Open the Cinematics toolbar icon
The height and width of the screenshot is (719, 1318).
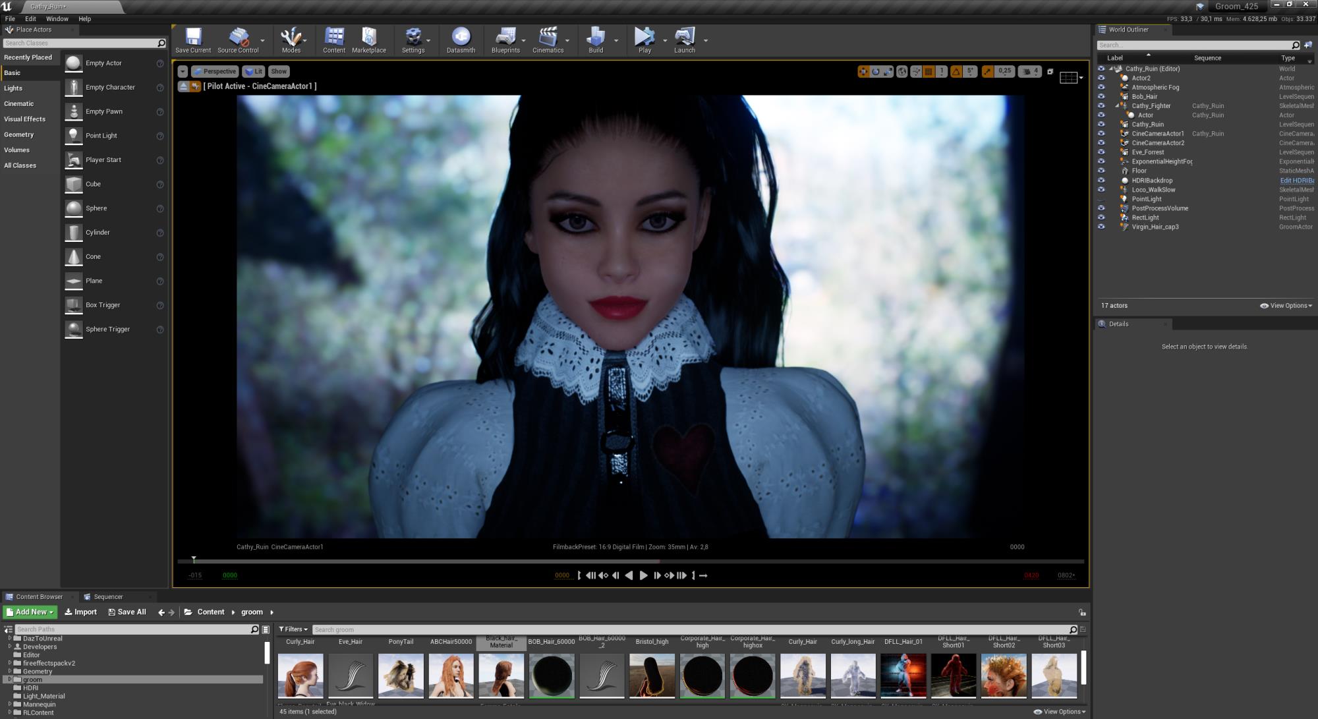[x=548, y=40]
